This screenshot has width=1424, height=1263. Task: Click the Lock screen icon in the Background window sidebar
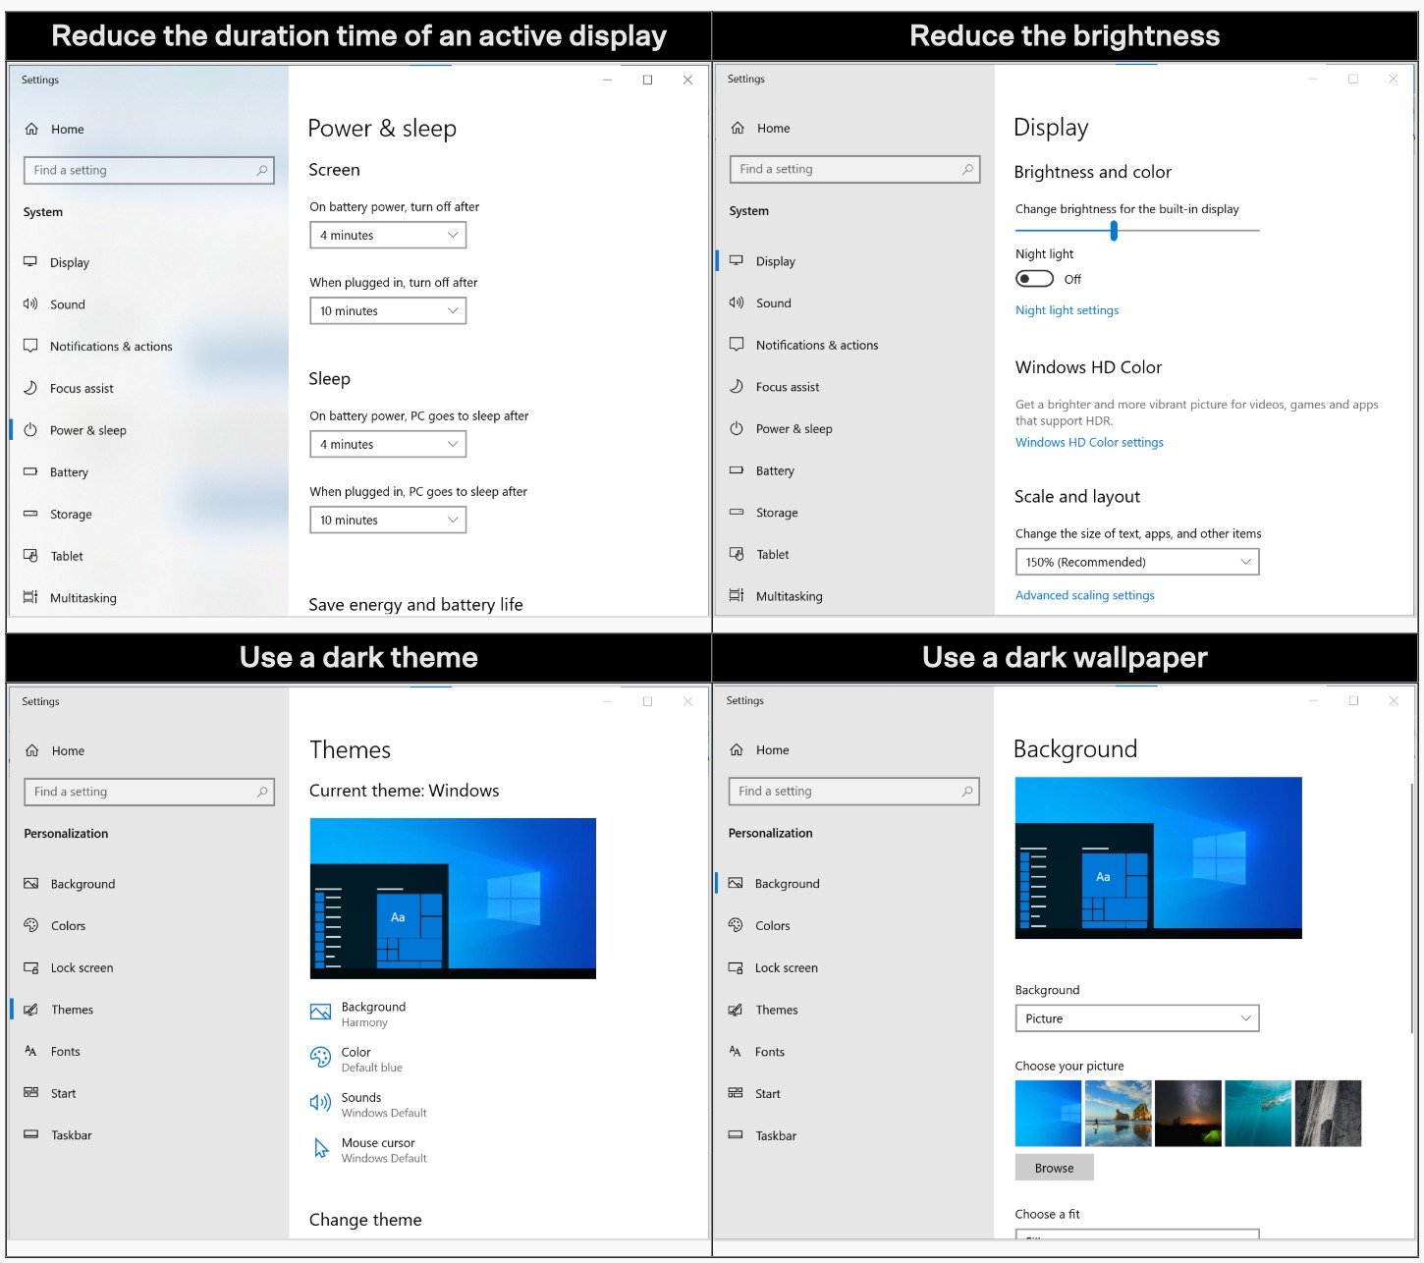tap(736, 967)
